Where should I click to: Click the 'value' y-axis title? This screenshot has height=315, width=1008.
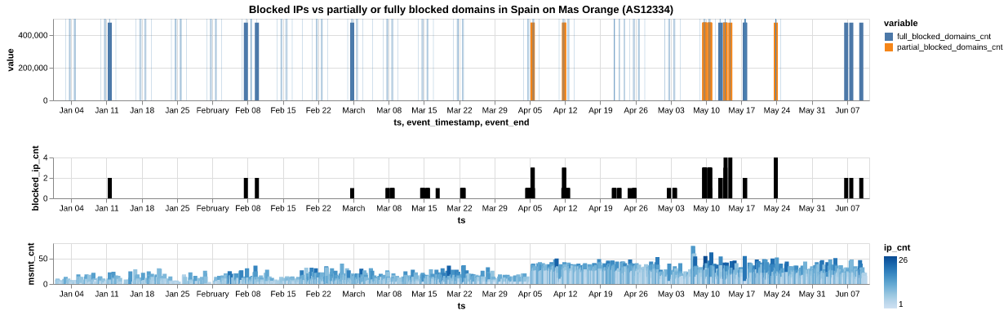tap(11, 60)
